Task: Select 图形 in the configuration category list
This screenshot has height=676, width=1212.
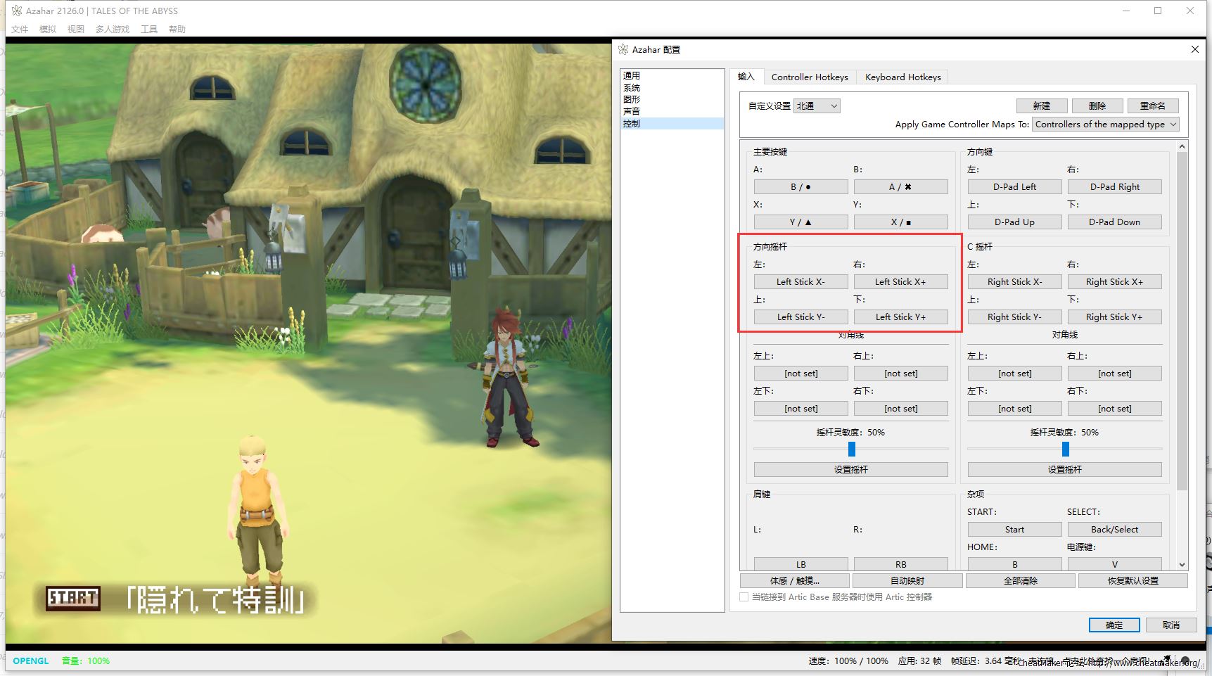Action: point(672,99)
